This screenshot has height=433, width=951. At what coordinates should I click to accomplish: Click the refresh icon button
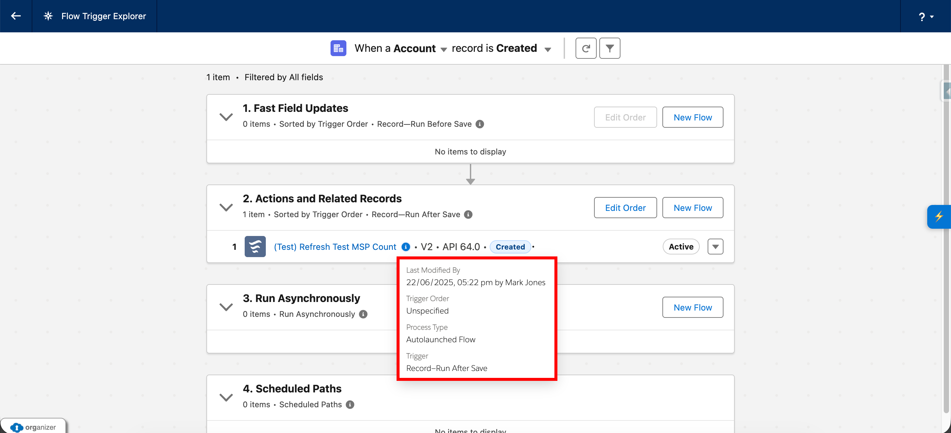pyautogui.click(x=585, y=48)
